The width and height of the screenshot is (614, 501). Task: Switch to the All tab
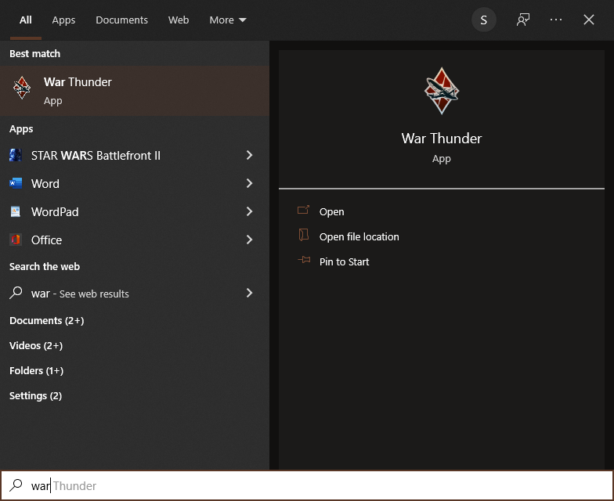click(26, 20)
